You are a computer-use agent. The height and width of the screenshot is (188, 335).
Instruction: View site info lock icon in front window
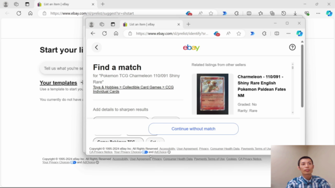point(130,33)
